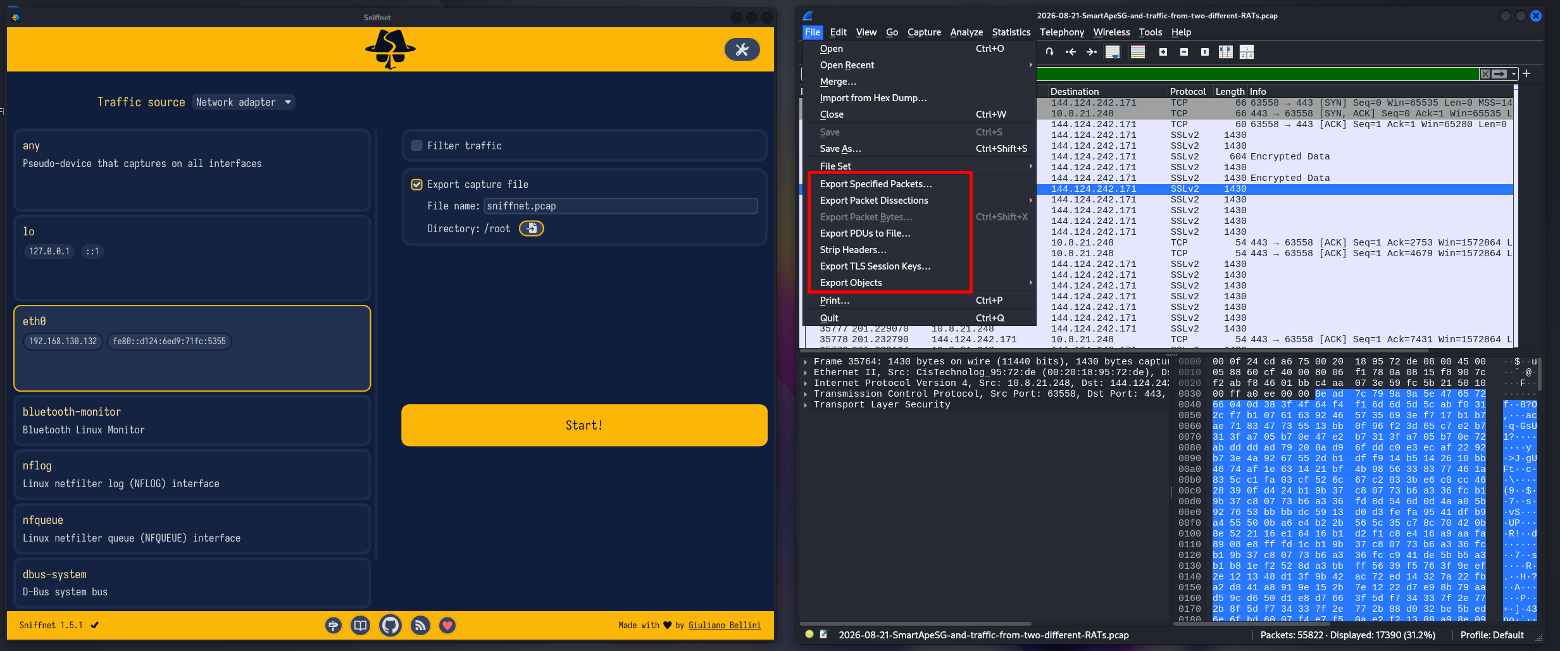This screenshot has width=1560, height=651.
Task: Open Sniffnet GitHub repository icon
Action: 390,626
